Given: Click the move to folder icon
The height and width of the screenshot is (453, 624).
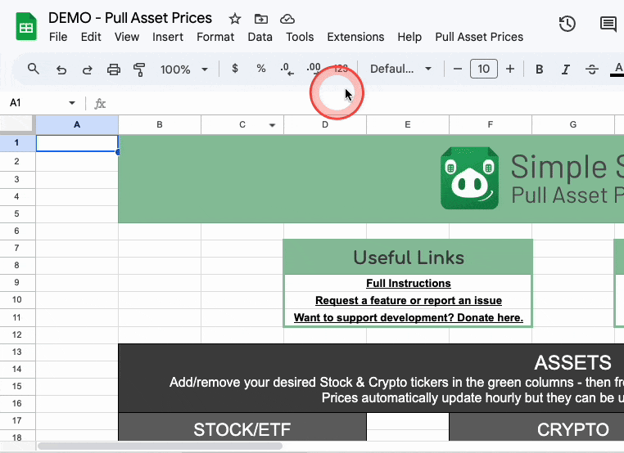Looking at the screenshot, I should 260,19.
